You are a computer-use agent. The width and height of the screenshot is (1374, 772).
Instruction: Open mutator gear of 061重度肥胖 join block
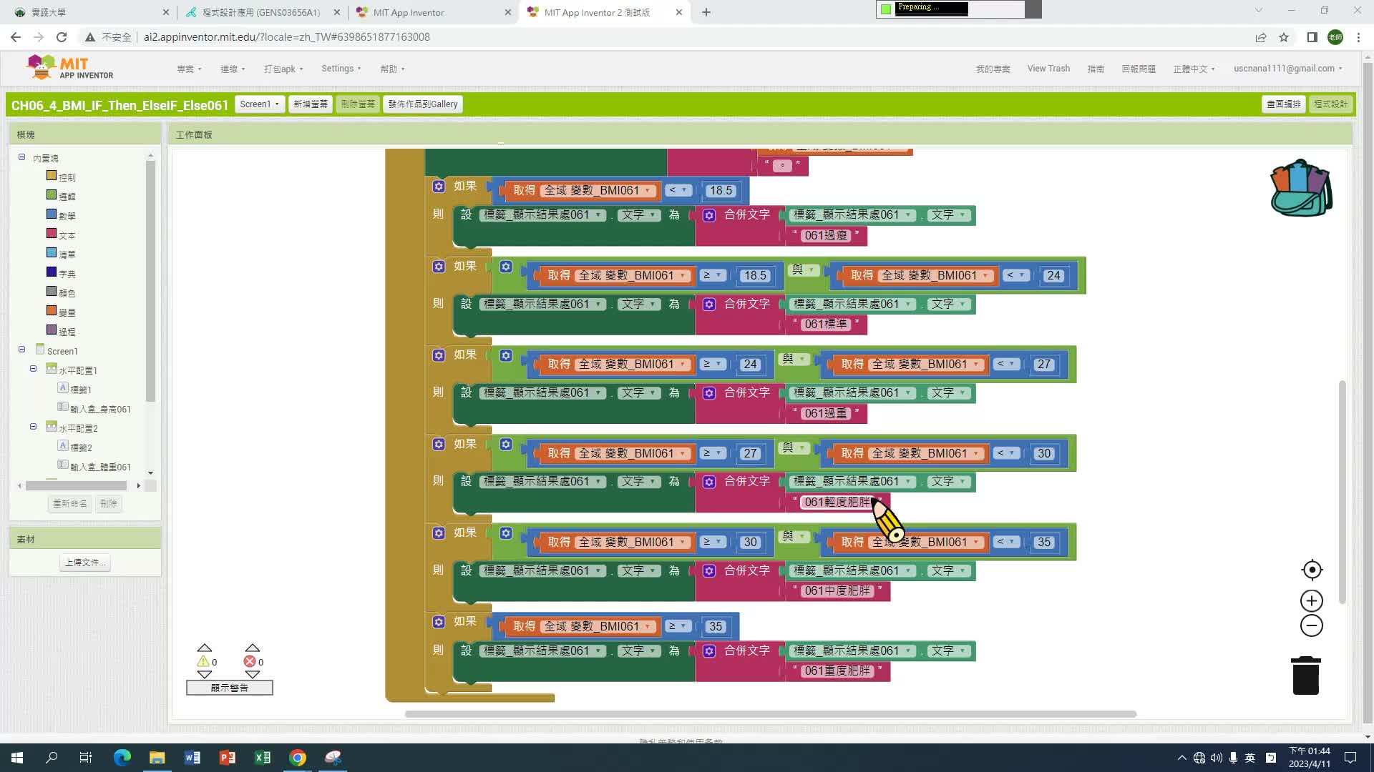coord(709,651)
